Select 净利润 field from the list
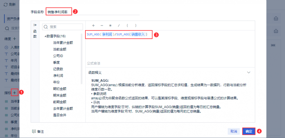 pos(58,75)
